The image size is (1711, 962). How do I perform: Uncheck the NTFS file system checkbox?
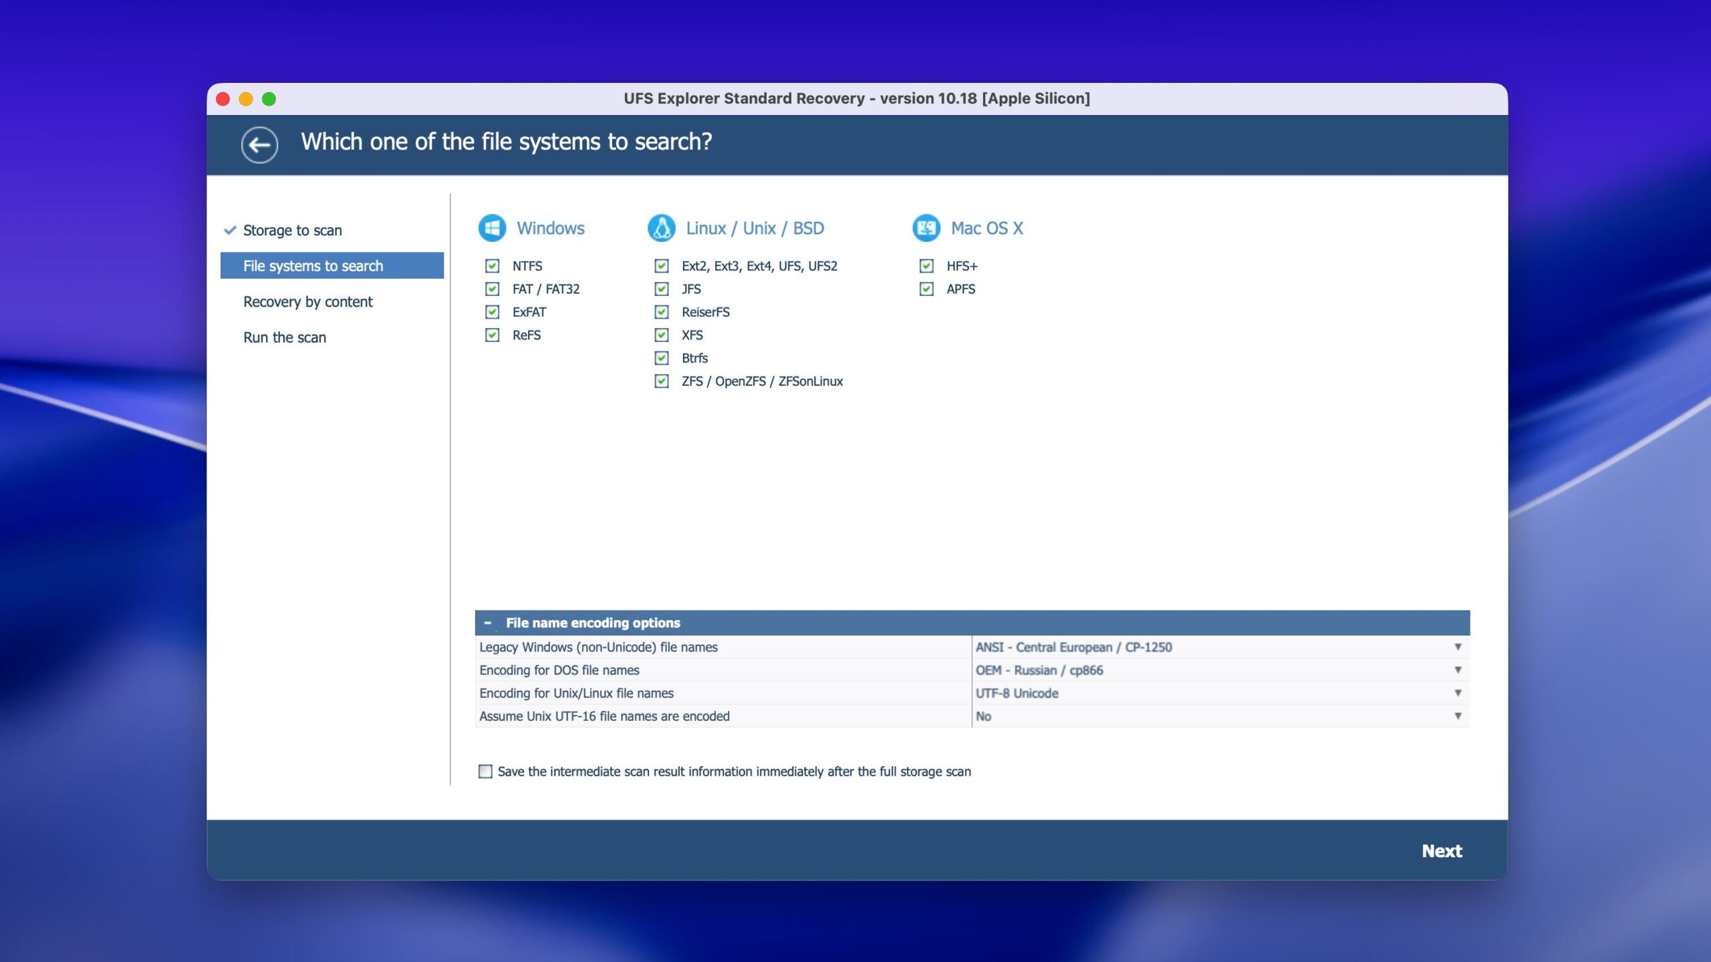pos(493,266)
